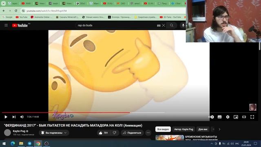Image resolution: width=261 pixels, height=147 pixels.
Task: Open the "Скачать Minecraft" bookmark
Action: coord(67,17)
